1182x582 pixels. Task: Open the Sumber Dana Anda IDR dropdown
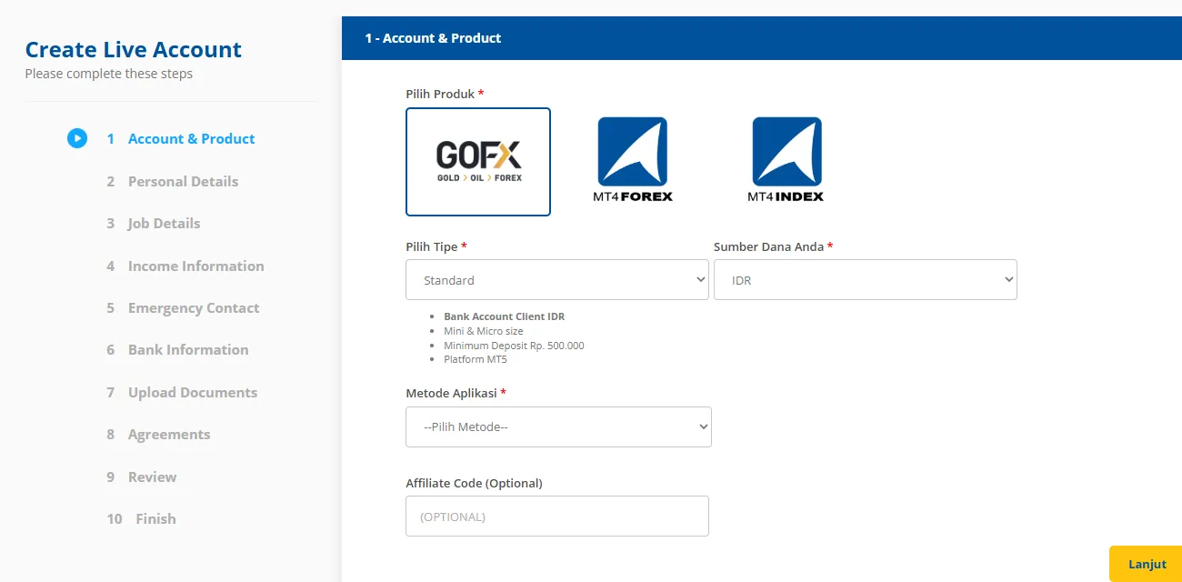866,280
